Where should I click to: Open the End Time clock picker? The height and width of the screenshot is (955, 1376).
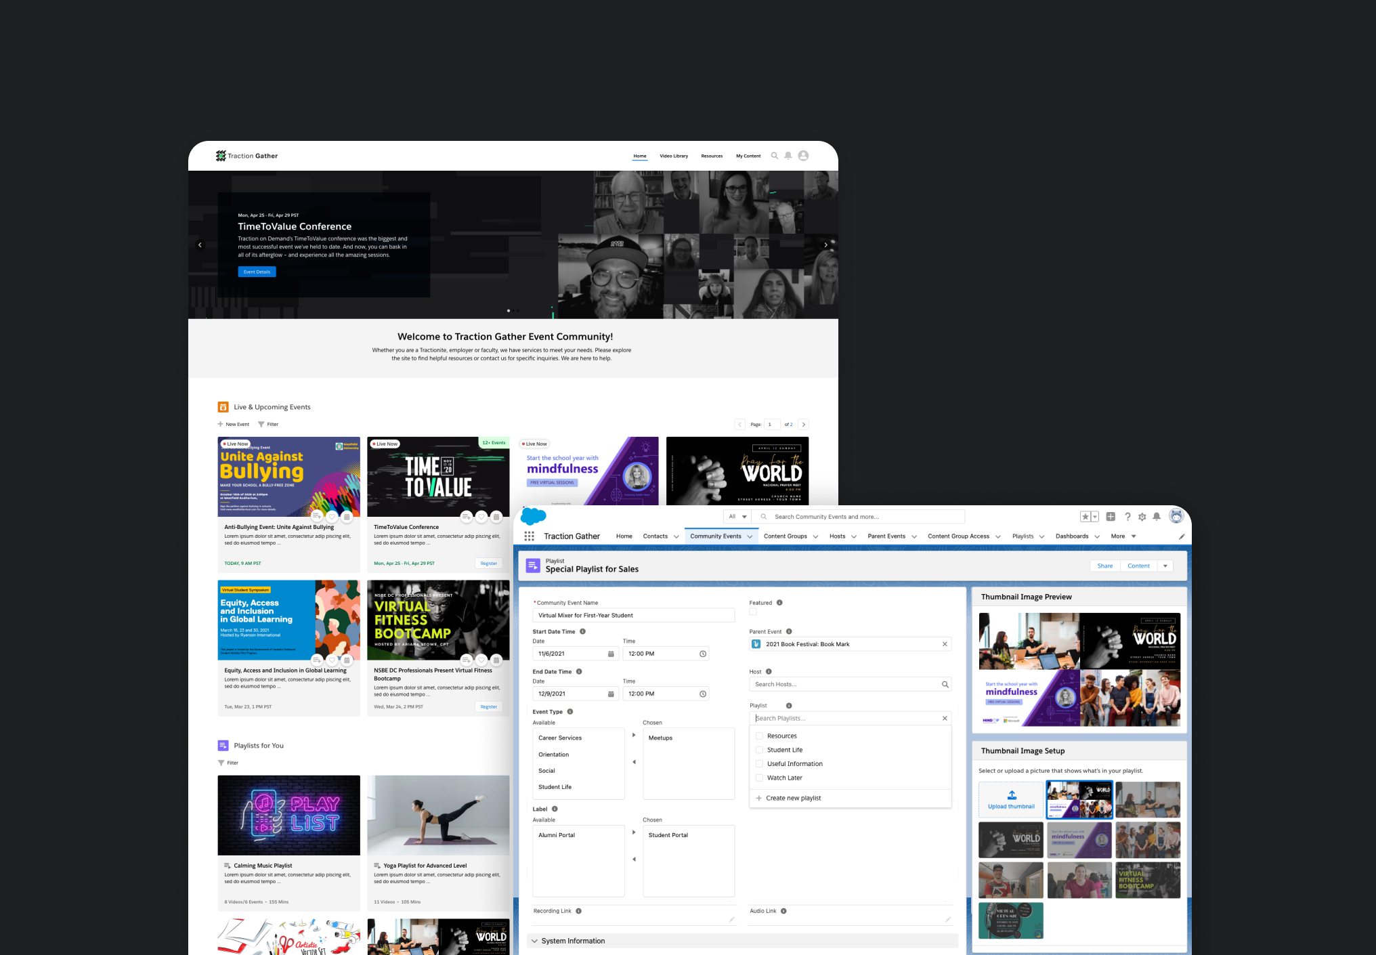(703, 694)
